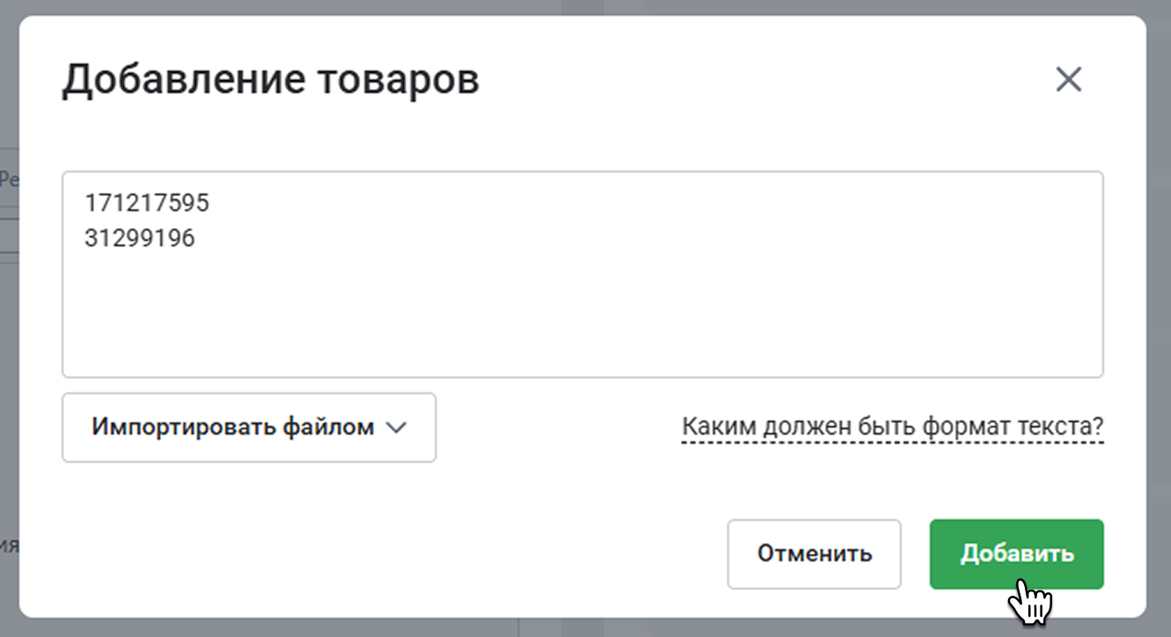Click the word Каким in help link

point(711,428)
